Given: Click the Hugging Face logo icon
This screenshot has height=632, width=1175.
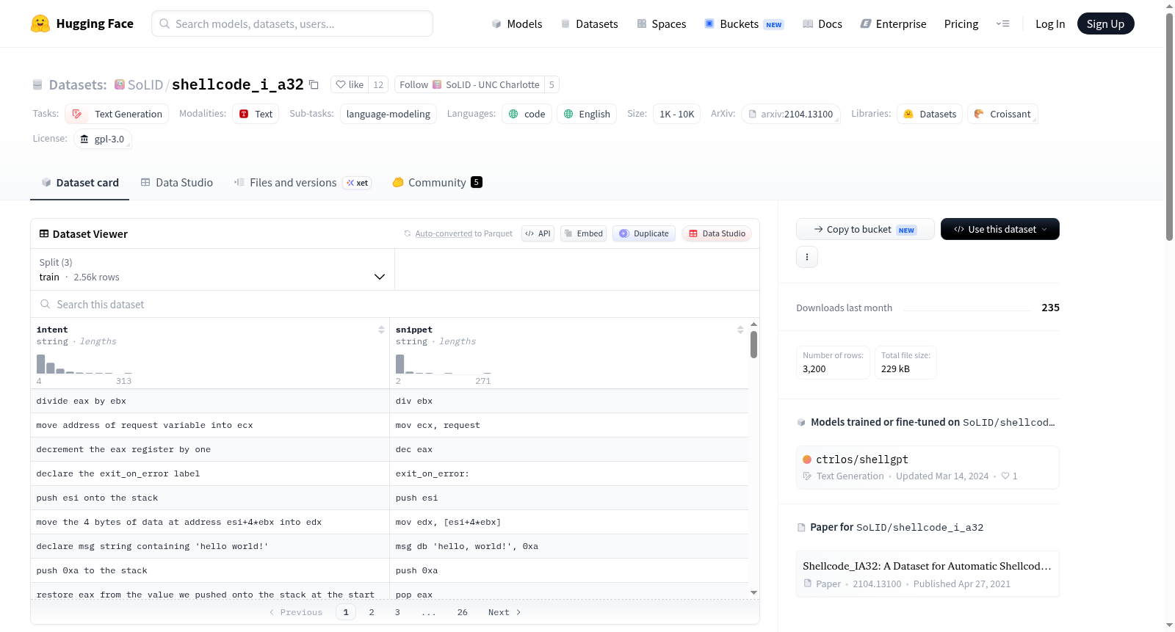Looking at the screenshot, I should pyautogui.click(x=40, y=23).
